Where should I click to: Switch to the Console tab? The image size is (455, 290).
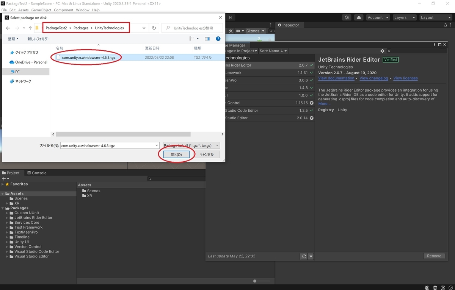(36, 173)
